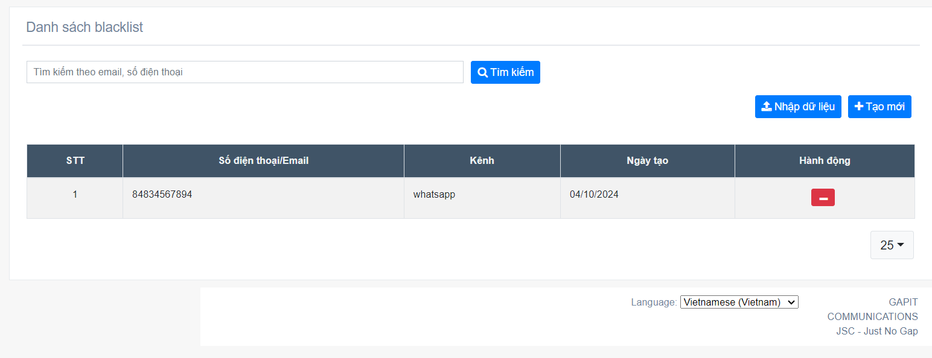Viewport: 932px width, 358px height.
Task: Select the STT column header
Action: (75, 161)
